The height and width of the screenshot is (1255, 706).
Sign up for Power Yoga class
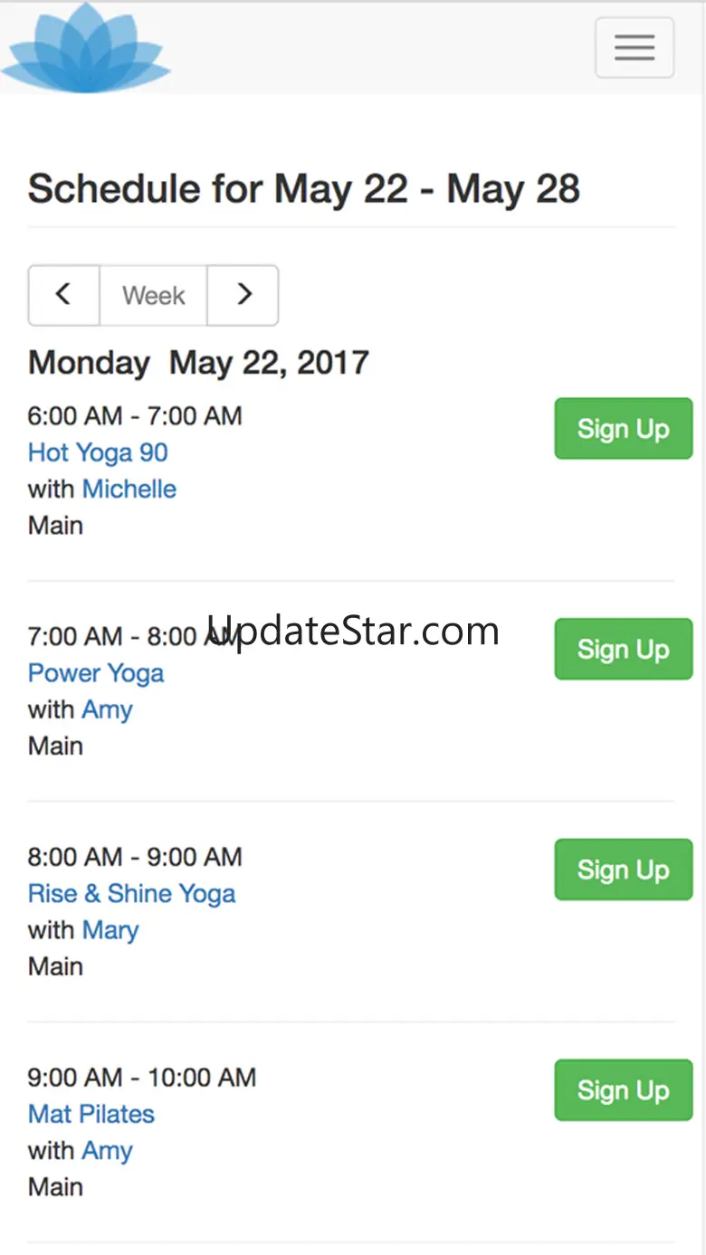coord(623,649)
